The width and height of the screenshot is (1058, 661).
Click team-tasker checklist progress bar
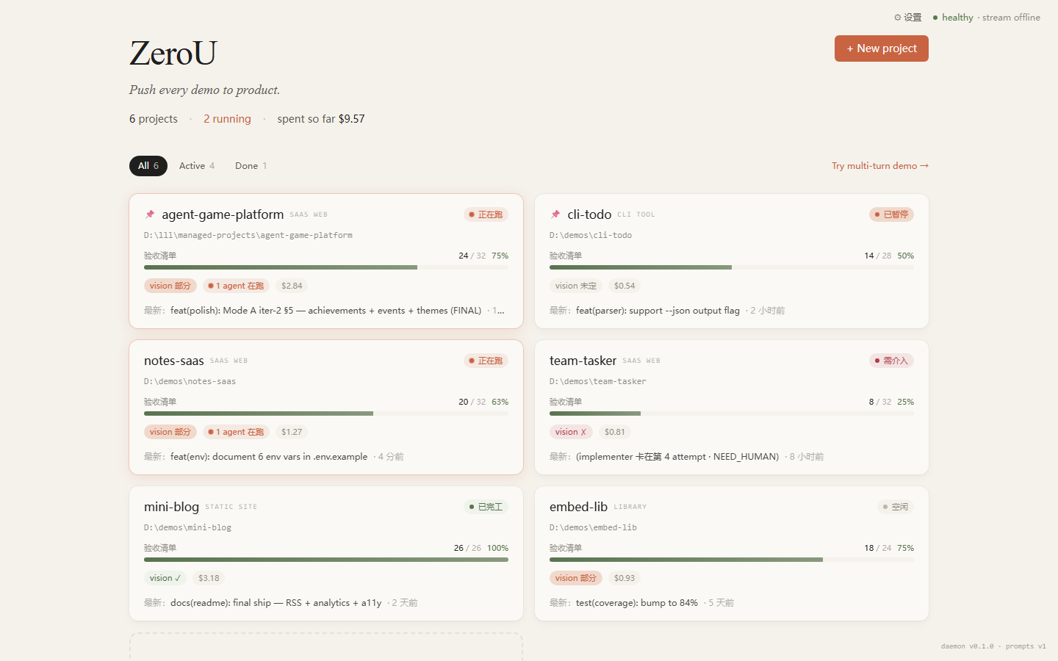click(x=732, y=413)
